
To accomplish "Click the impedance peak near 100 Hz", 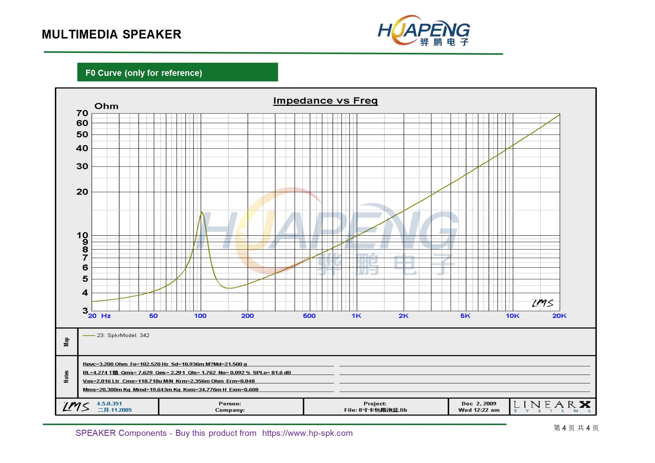I will 202,212.
